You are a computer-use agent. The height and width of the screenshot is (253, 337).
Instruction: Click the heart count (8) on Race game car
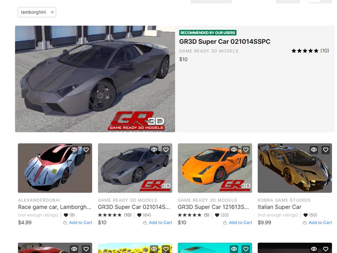69,215
